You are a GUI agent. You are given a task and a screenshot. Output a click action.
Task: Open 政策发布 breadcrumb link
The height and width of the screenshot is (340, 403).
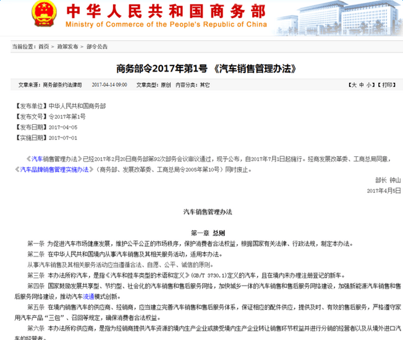[67, 46]
